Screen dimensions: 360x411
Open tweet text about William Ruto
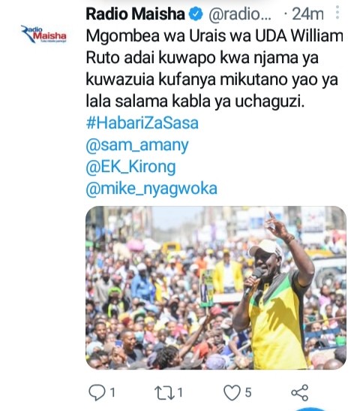click(x=214, y=68)
